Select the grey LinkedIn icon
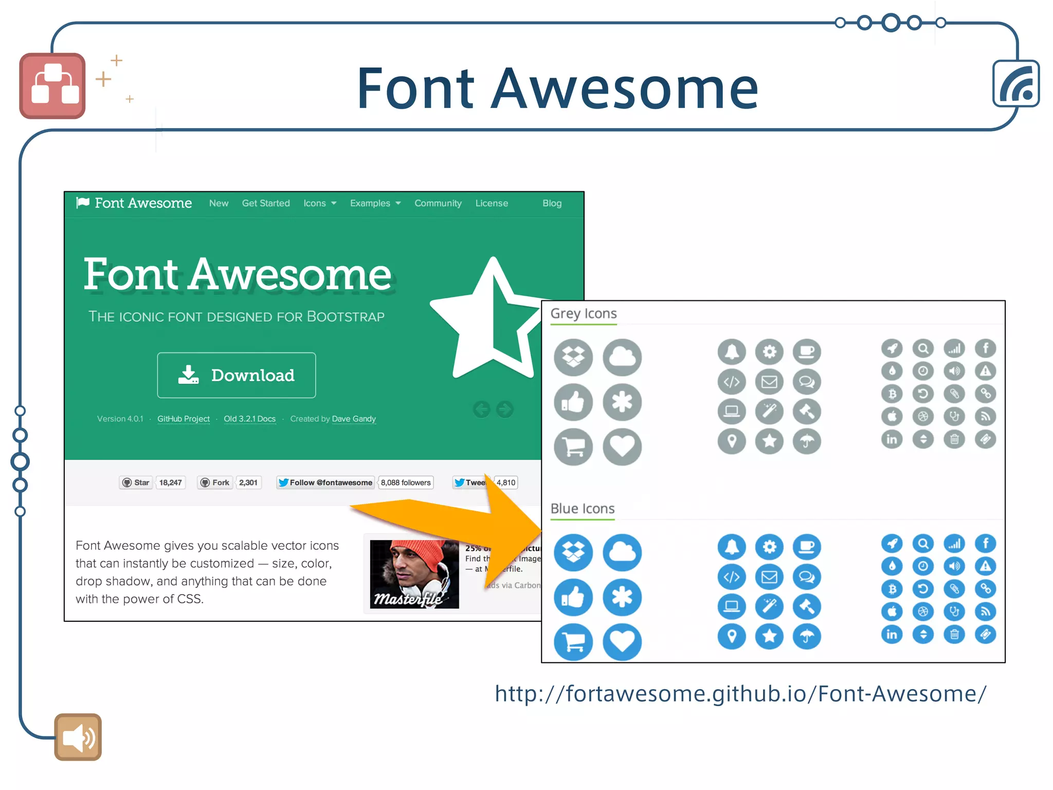The height and width of the screenshot is (790, 1053). (x=892, y=439)
